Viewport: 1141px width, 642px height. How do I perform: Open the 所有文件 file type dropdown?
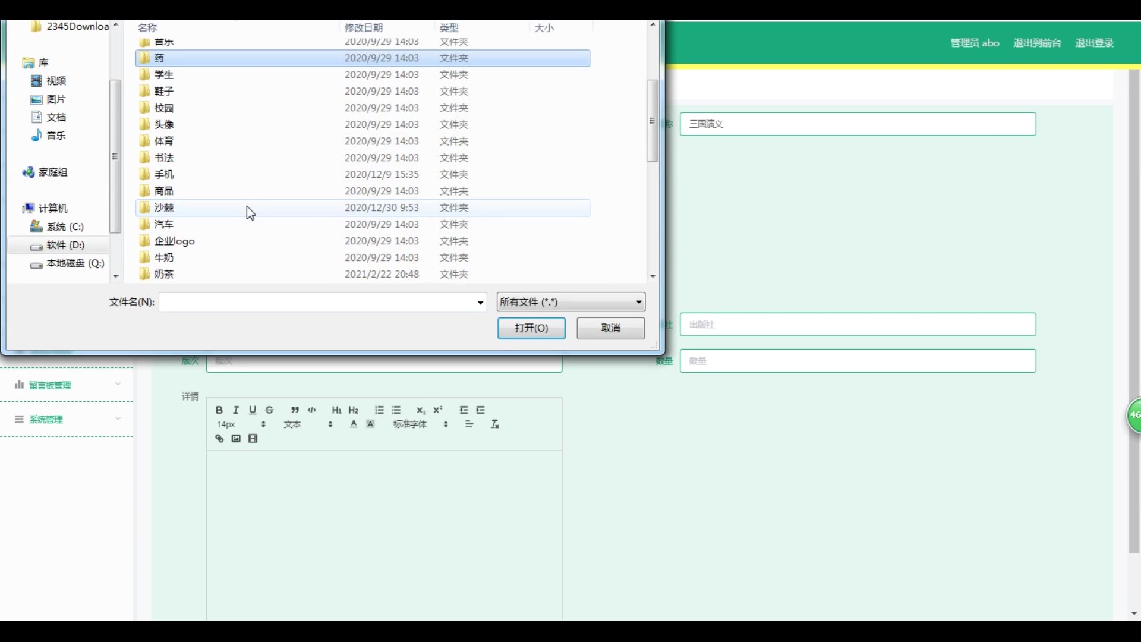pos(570,302)
